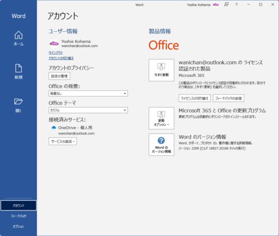The height and width of the screenshot is (236, 279).
Task: Click the 設定の管理 button
Action: pyautogui.click(x=59, y=76)
